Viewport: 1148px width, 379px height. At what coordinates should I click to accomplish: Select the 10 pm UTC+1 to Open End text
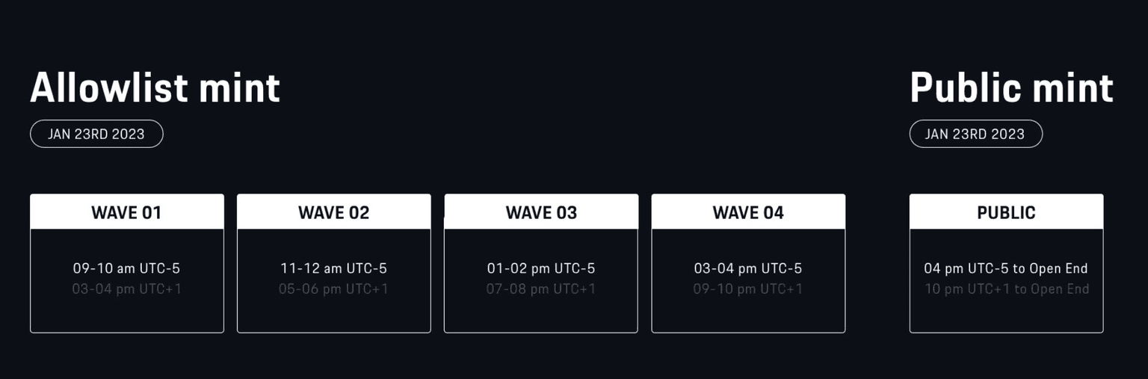[1006, 289]
